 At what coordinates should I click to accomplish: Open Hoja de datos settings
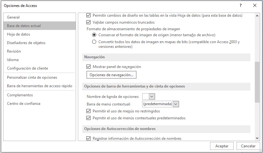pos(40,34)
